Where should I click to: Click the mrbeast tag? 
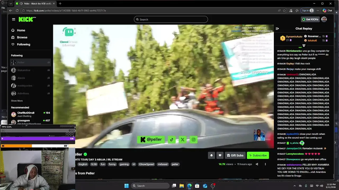pos(163,164)
